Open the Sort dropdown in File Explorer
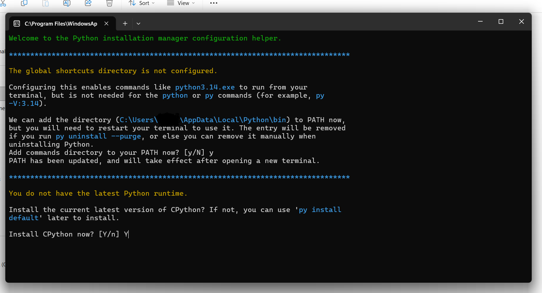The width and height of the screenshot is (542, 293). 142,3
